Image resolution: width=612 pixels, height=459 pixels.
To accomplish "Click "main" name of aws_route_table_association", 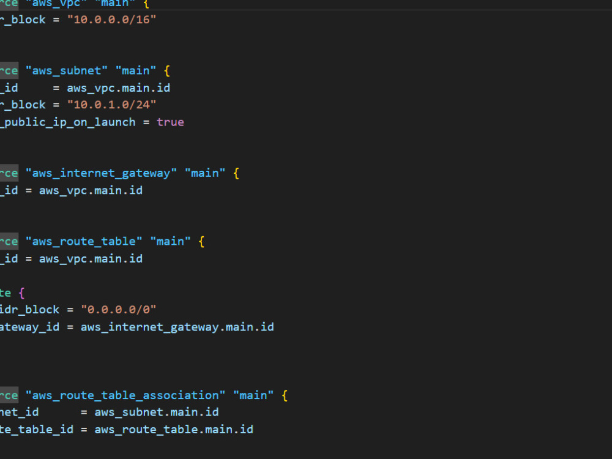I will (x=253, y=395).
